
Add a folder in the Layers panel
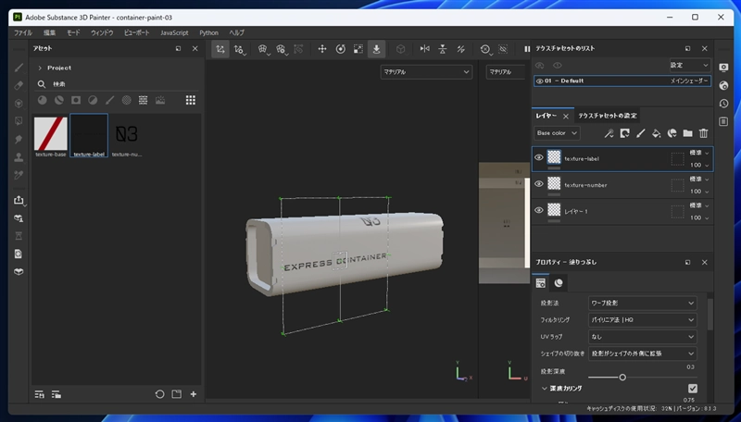click(x=687, y=133)
